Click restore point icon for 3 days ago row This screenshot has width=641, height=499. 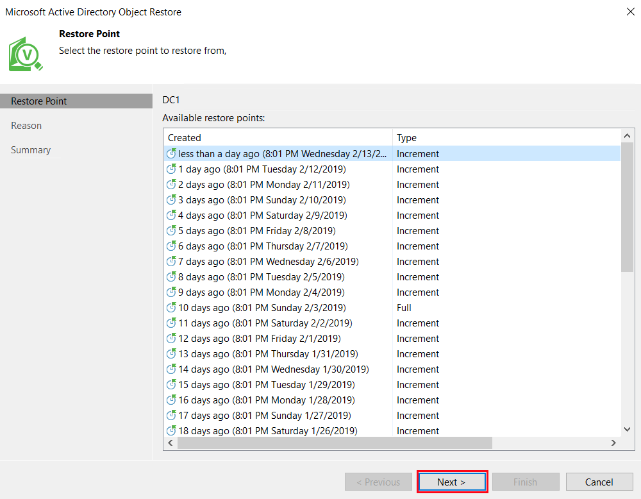coord(171,199)
